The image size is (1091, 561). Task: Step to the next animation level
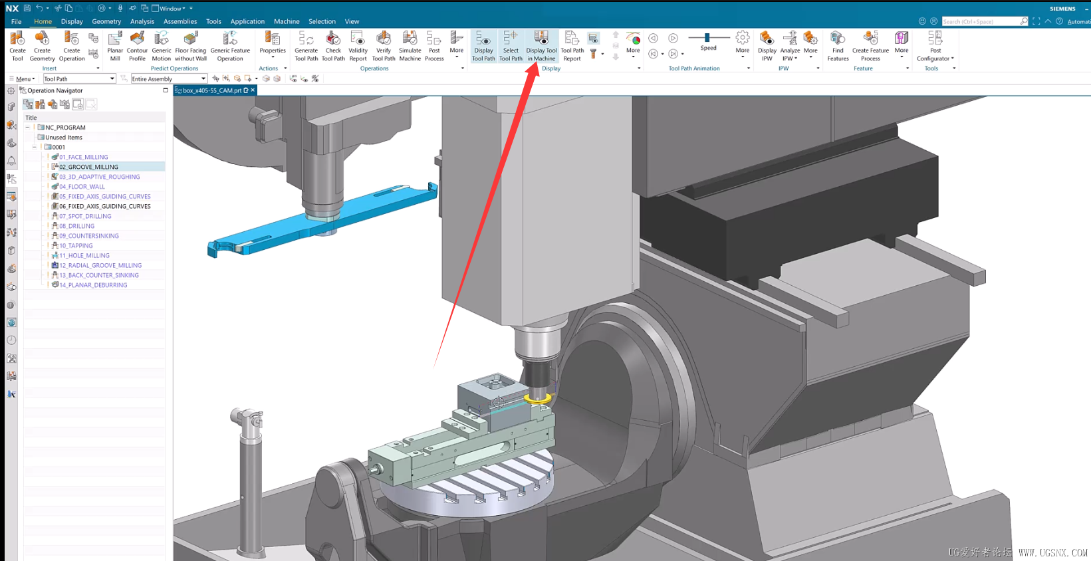coord(673,54)
